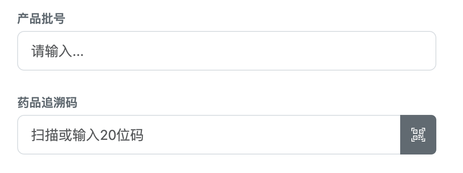This screenshot has height=173, width=463.
Task: Click the QR code scan icon
Action: click(x=418, y=135)
